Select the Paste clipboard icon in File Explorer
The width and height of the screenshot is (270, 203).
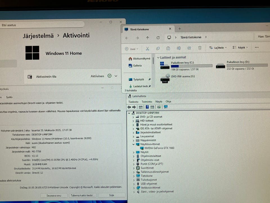coord(168,48)
